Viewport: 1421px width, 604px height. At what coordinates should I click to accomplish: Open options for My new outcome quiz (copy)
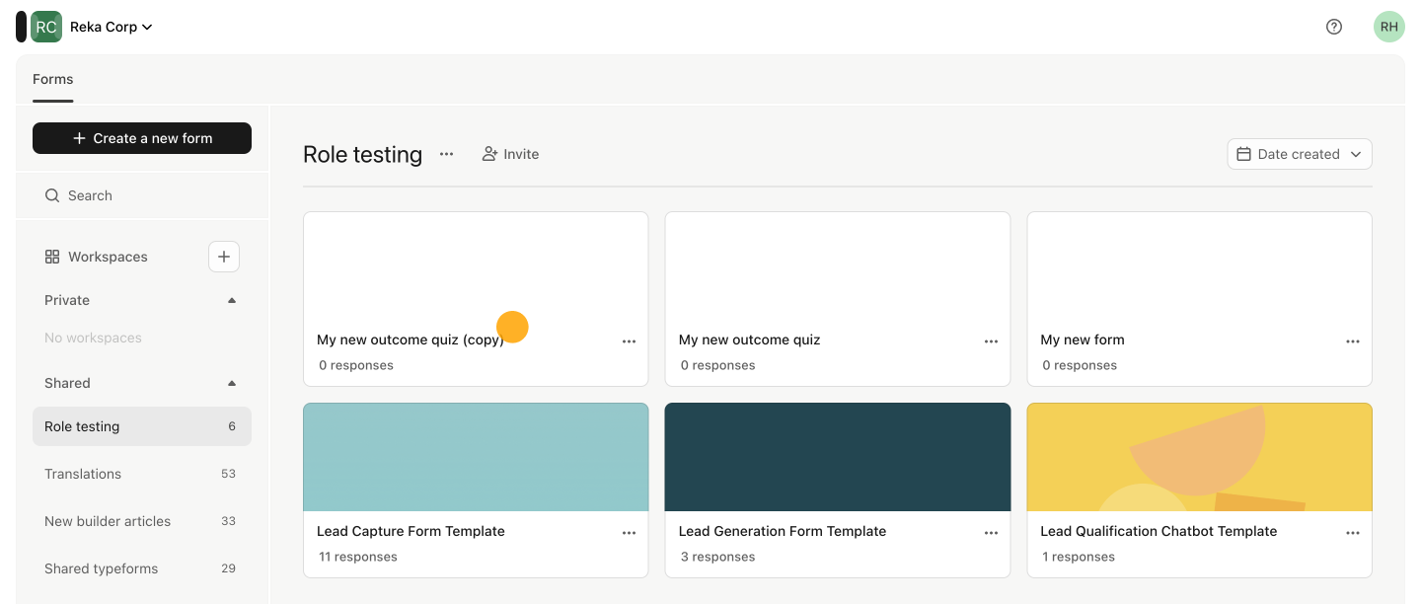pyautogui.click(x=630, y=341)
